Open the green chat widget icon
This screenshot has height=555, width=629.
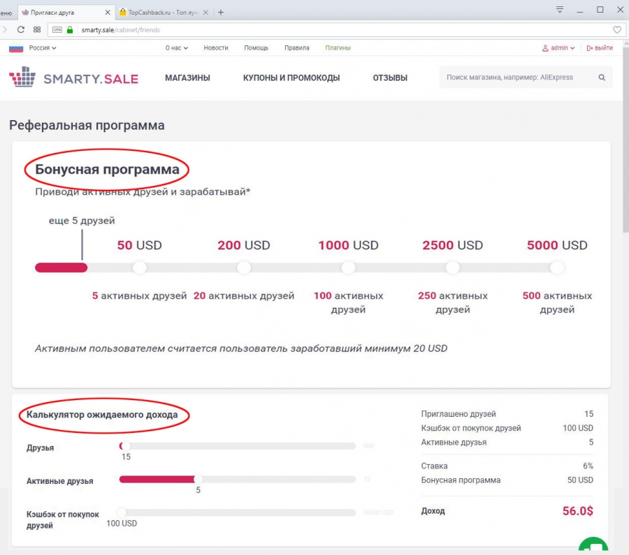coord(593,547)
